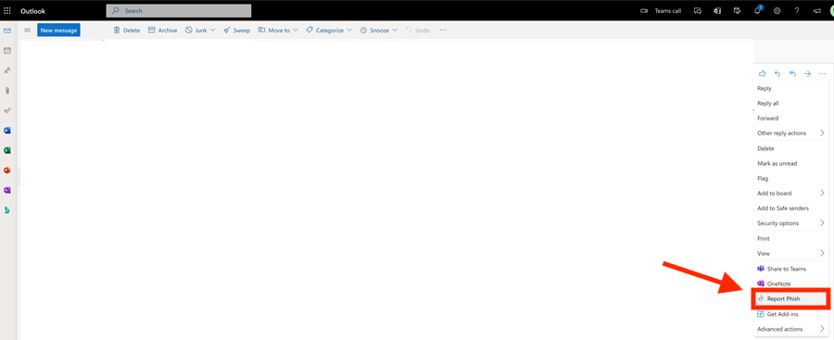Expand Advanced actions submenu
The image size is (834, 340).
click(x=791, y=329)
